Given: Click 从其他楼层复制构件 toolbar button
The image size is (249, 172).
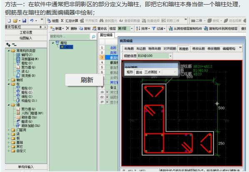Looking at the screenshot, I should (185, 29).
